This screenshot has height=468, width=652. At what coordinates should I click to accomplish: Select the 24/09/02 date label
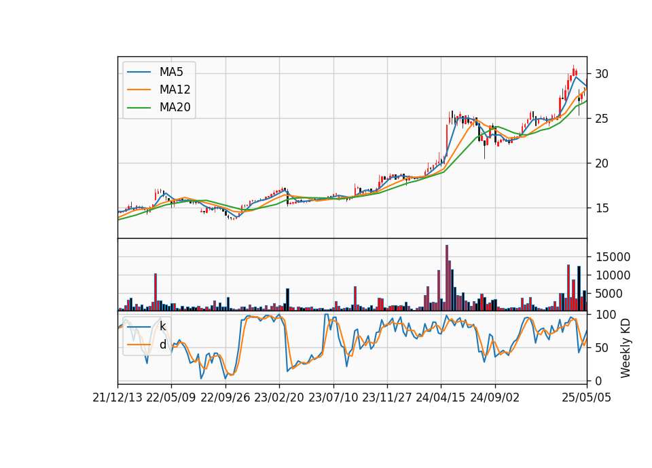495,397
